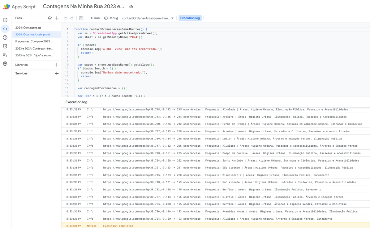Viewport: 370px width, 228px height.
Task: Click the redo arrow in toolbar
Action: point(72,18)
